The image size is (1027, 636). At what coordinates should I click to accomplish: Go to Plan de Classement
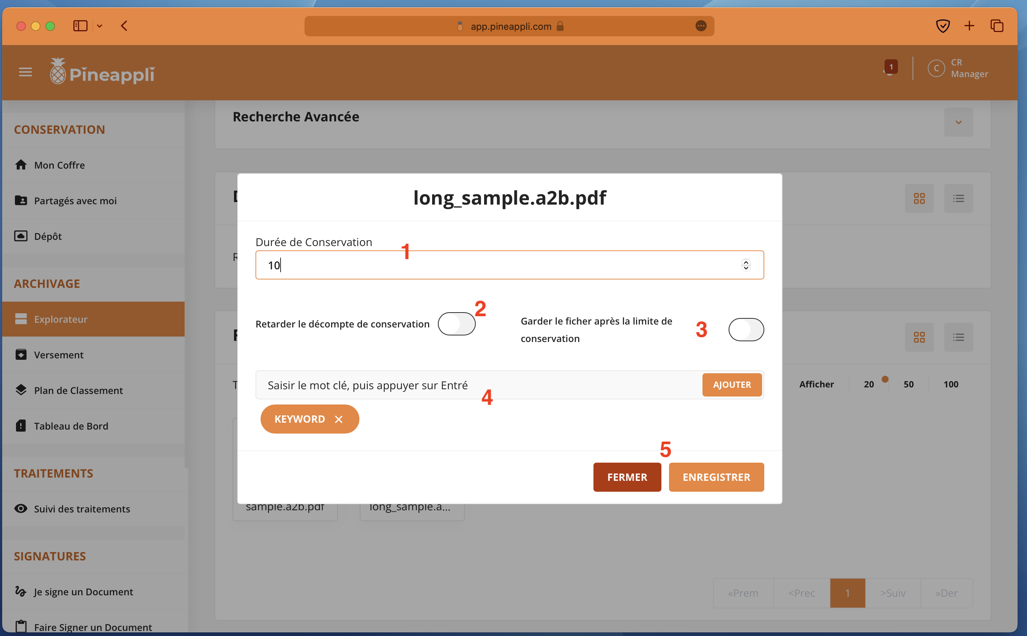(78, 390)
